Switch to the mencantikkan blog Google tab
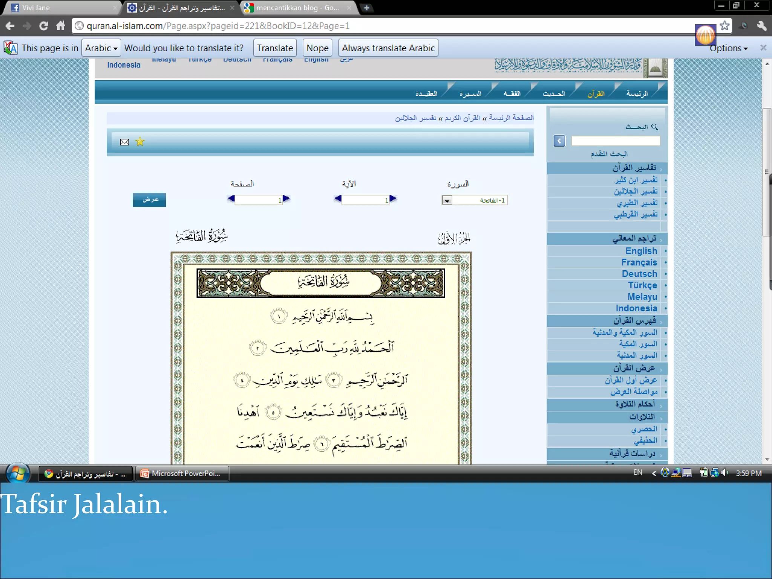 click(298, 8)
